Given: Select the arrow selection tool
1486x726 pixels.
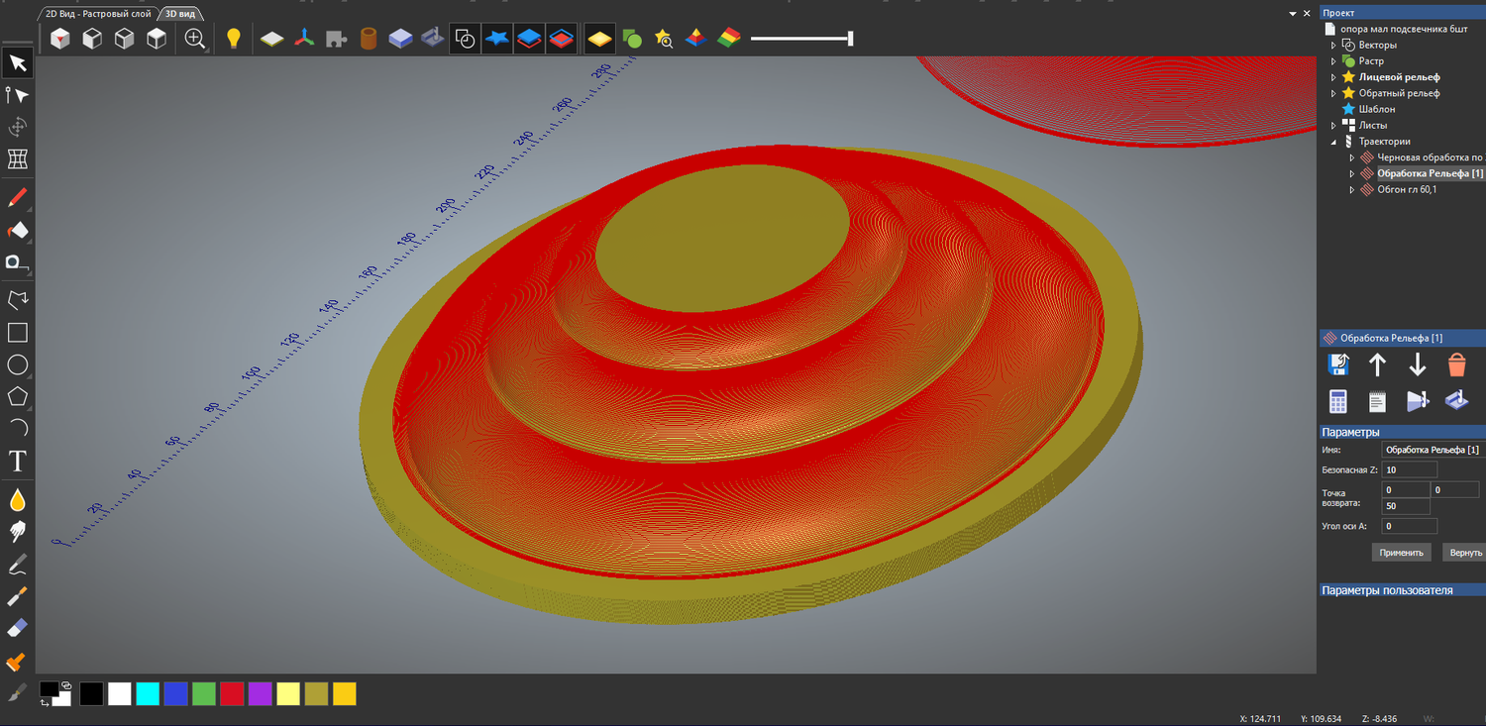Looking at the screenshot, I should tap(16, 62).
